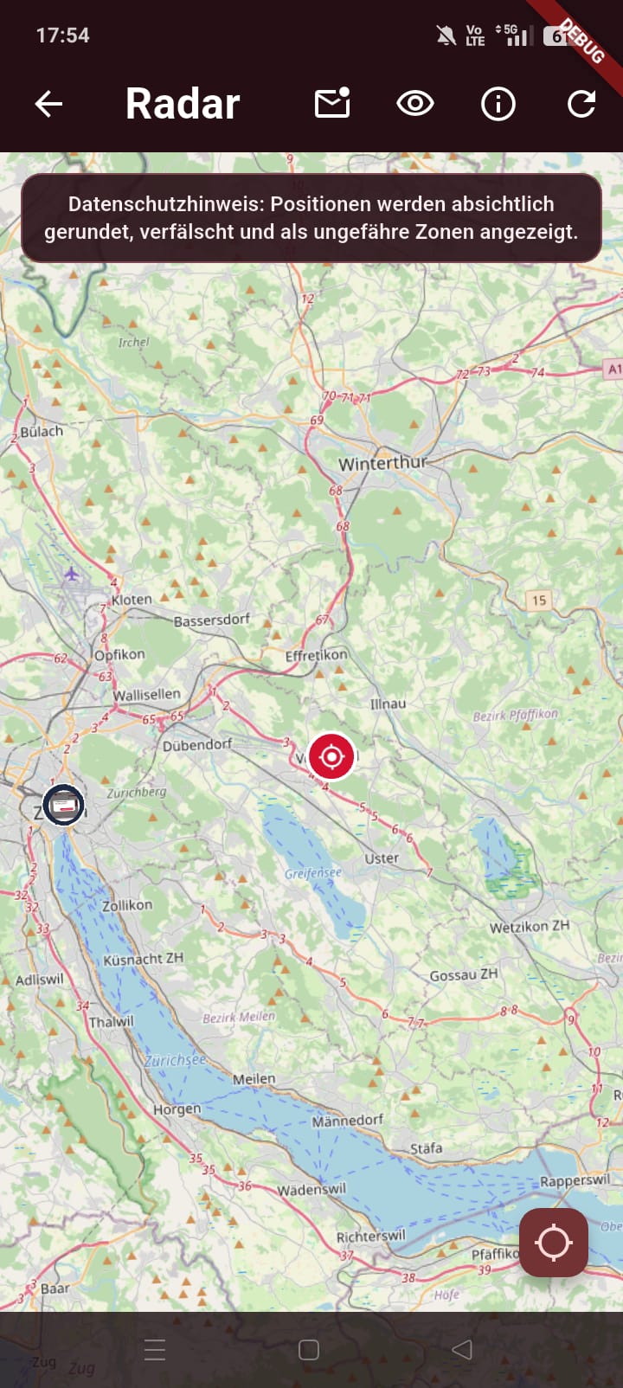Tap the Winterthur label on the map
The image size is (623, 1388).
coord(382,463)
